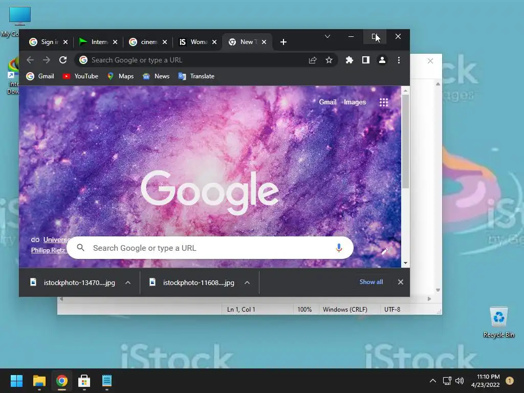Open the 11:10 PM clock and date
The width and height of the screenshot is (524, 393).
485,381
